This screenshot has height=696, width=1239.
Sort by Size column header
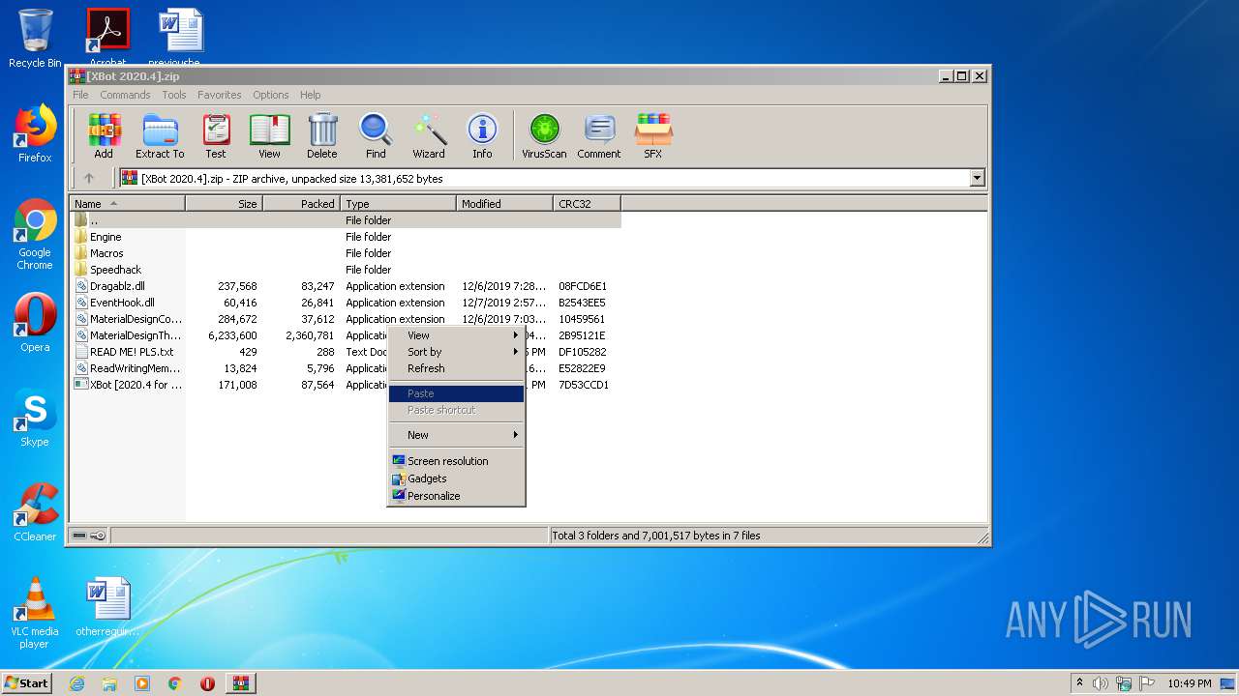coord(224,204)
